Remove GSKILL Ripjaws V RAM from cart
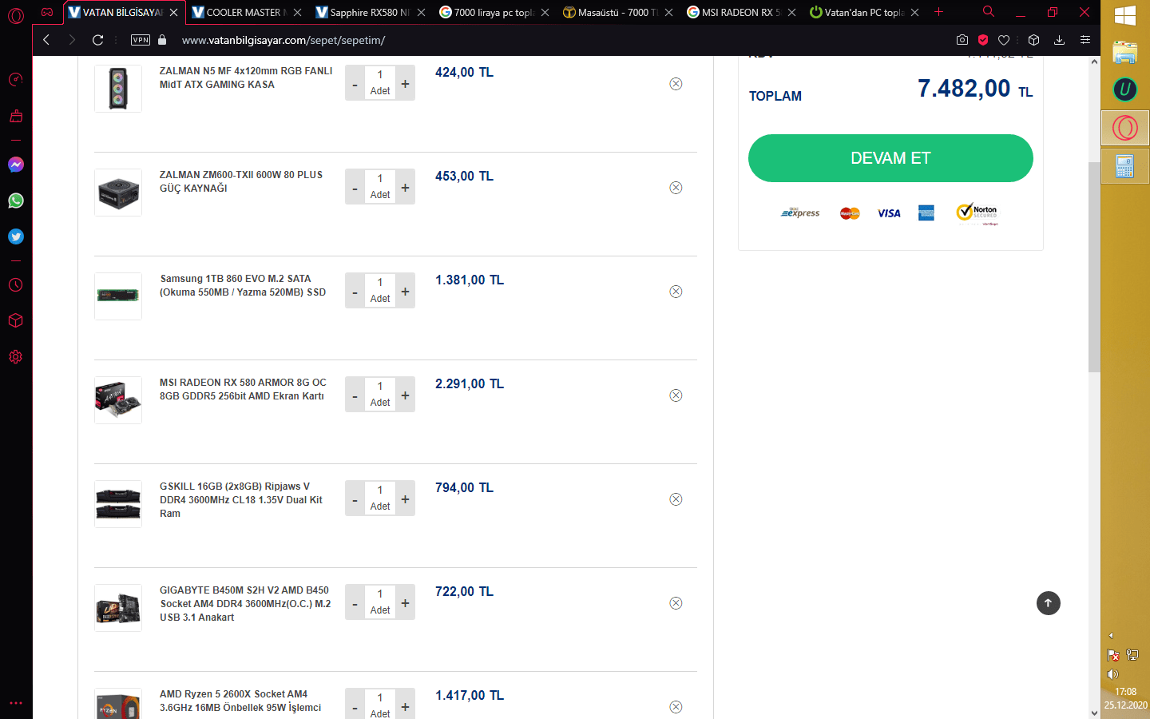Screen dimensions: 1150x719 tap(676, 499)
